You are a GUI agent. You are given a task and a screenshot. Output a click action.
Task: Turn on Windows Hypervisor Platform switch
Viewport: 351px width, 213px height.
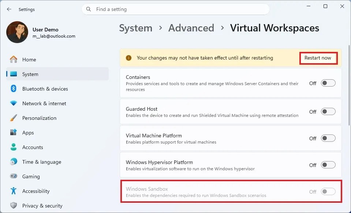pyautogui.click(x=328, y=165)
